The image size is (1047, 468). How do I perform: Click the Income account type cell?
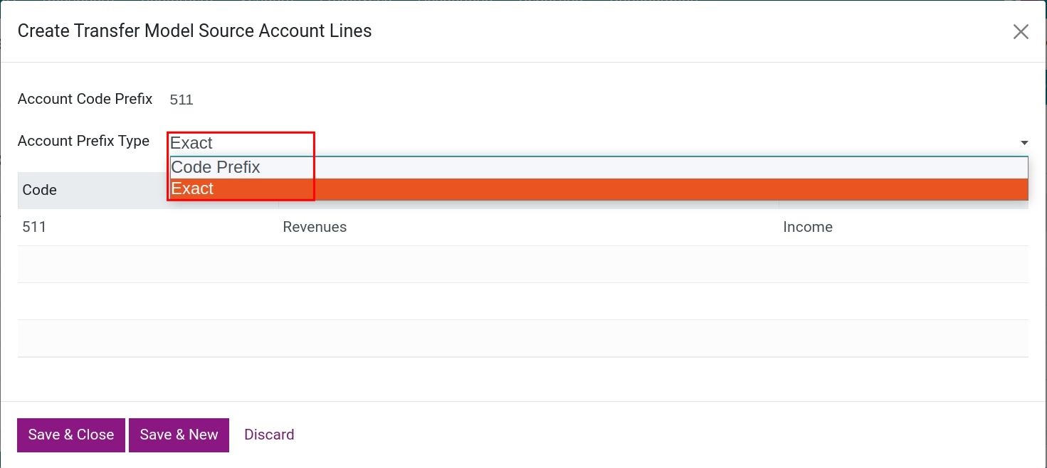pyautogui.click(x=808, y=227)
